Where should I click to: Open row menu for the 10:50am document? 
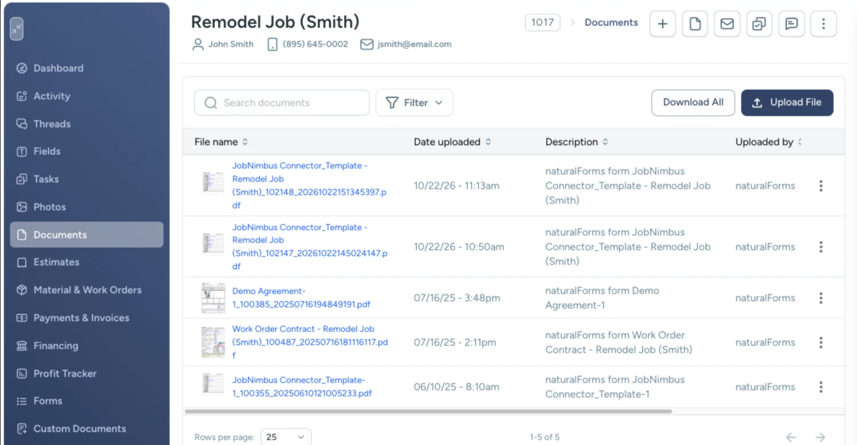pos(821,247)
